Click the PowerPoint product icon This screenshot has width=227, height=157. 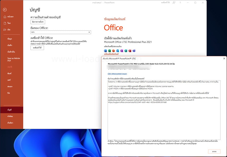point(113,51)
